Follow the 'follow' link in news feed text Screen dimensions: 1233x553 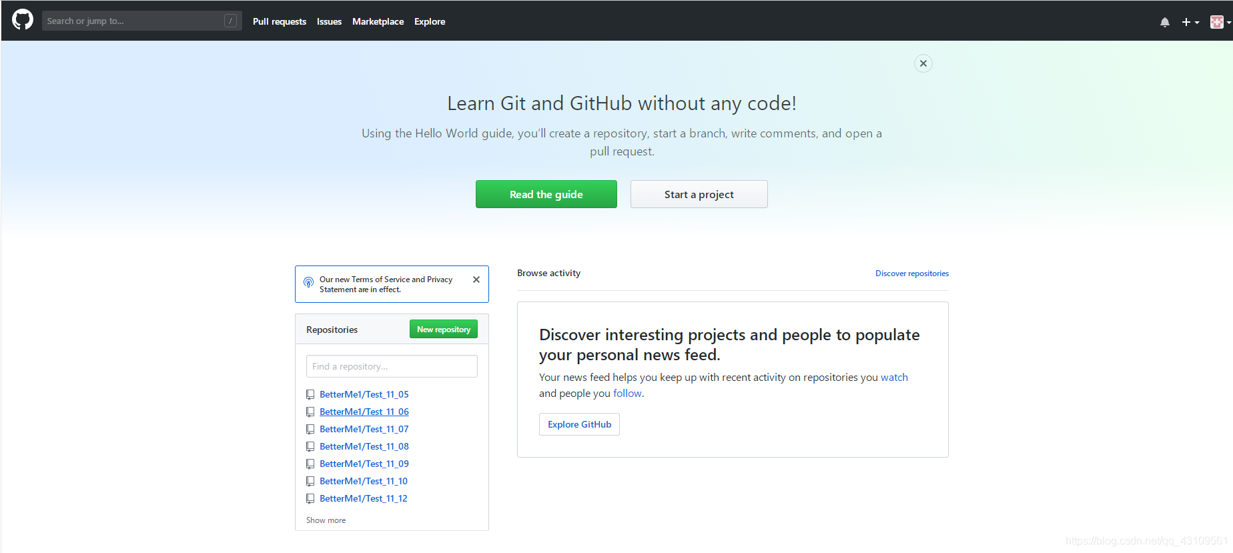[x=627, y=394]
